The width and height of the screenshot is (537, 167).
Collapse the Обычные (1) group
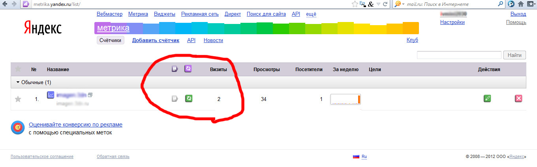34,83
